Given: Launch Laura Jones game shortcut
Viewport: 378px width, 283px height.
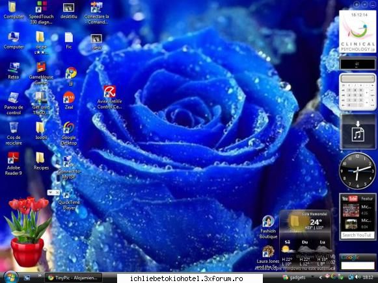Looking at the screenshot, I should (267, 257).
